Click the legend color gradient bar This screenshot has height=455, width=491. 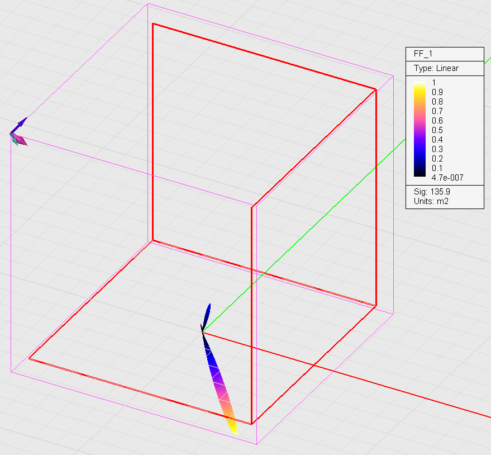tap(420, 130)
